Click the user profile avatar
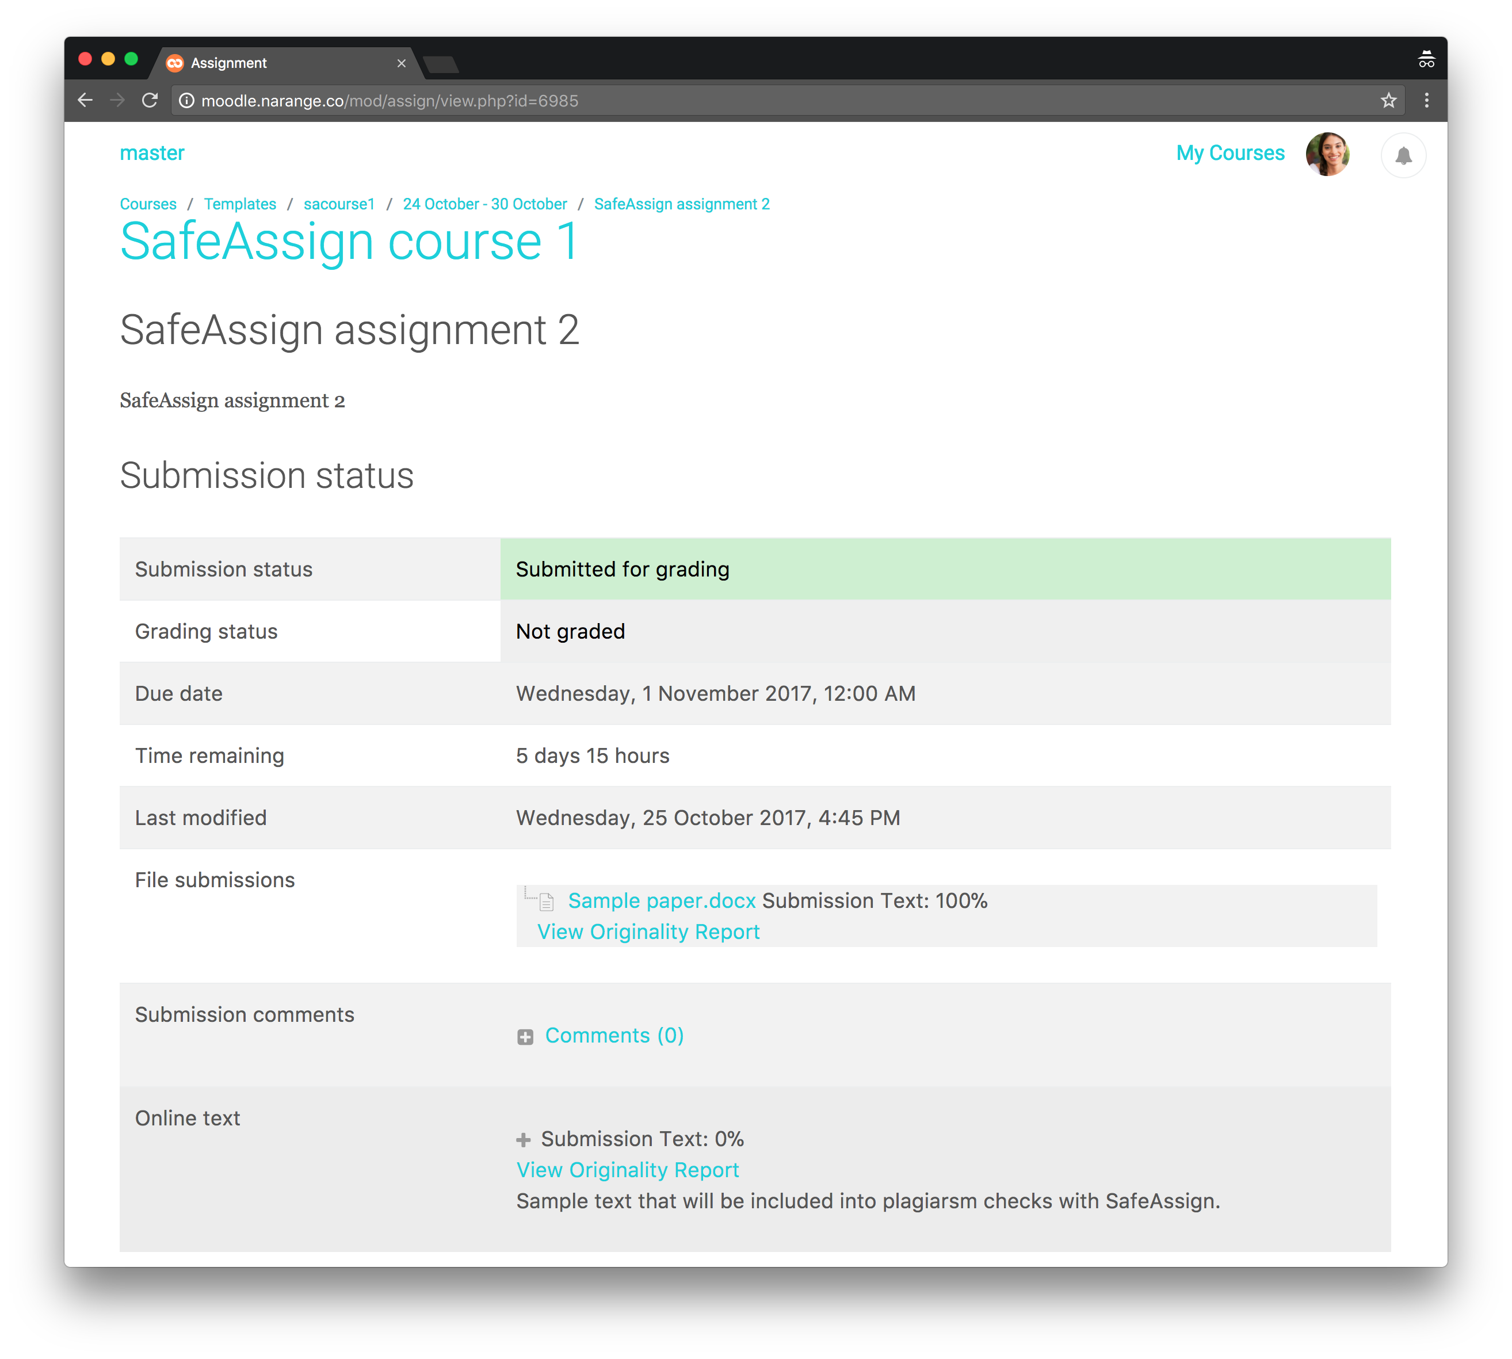 point(1327,154)
